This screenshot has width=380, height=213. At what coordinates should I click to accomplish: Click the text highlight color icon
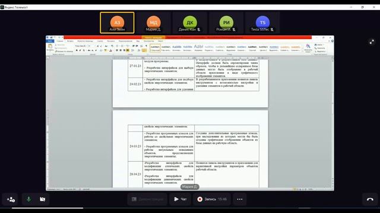pyautogui.click(x=106, y=50)
